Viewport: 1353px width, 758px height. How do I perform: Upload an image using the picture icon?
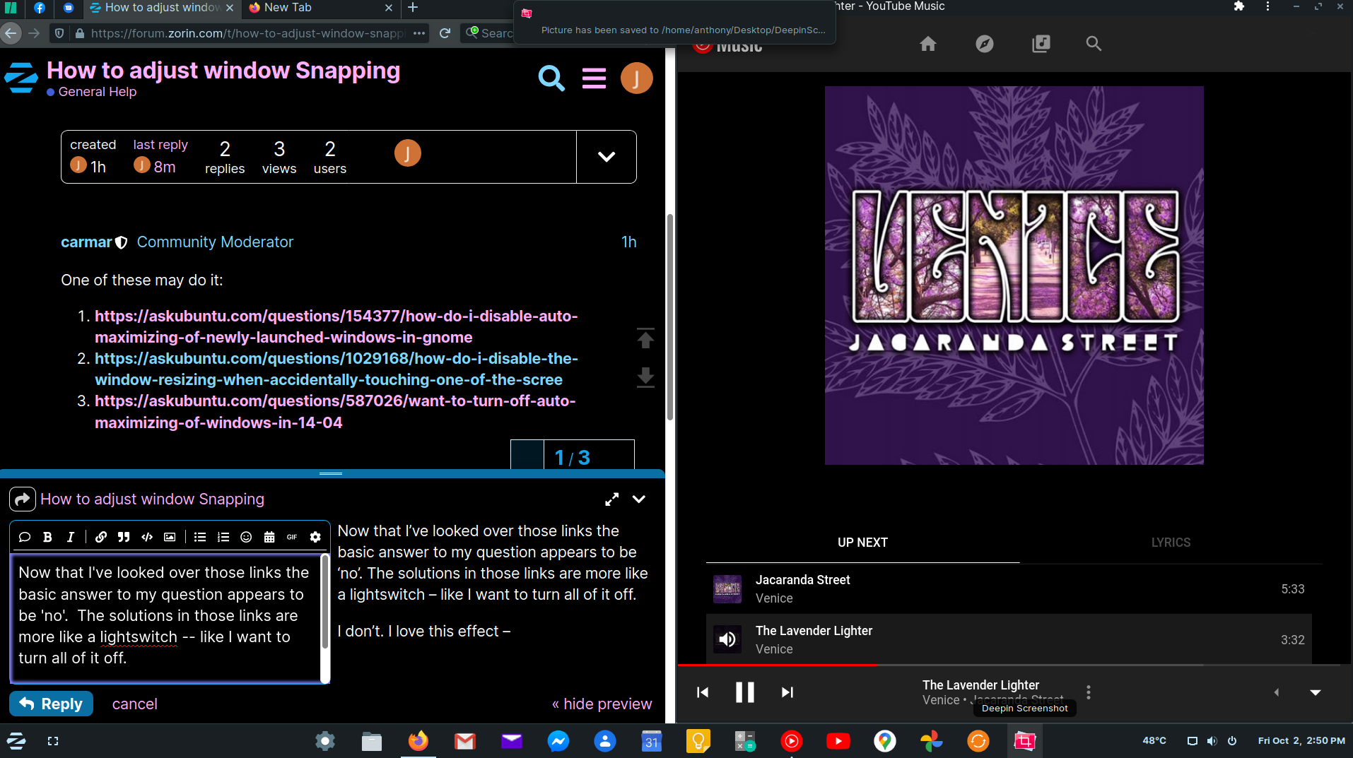click(x=170, y=537)
